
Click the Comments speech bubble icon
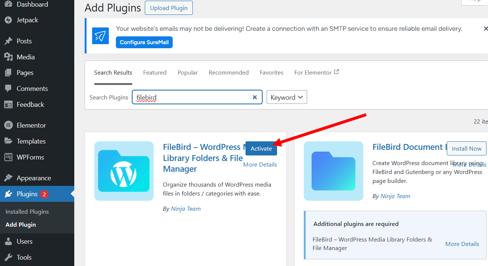pos(8,89)
